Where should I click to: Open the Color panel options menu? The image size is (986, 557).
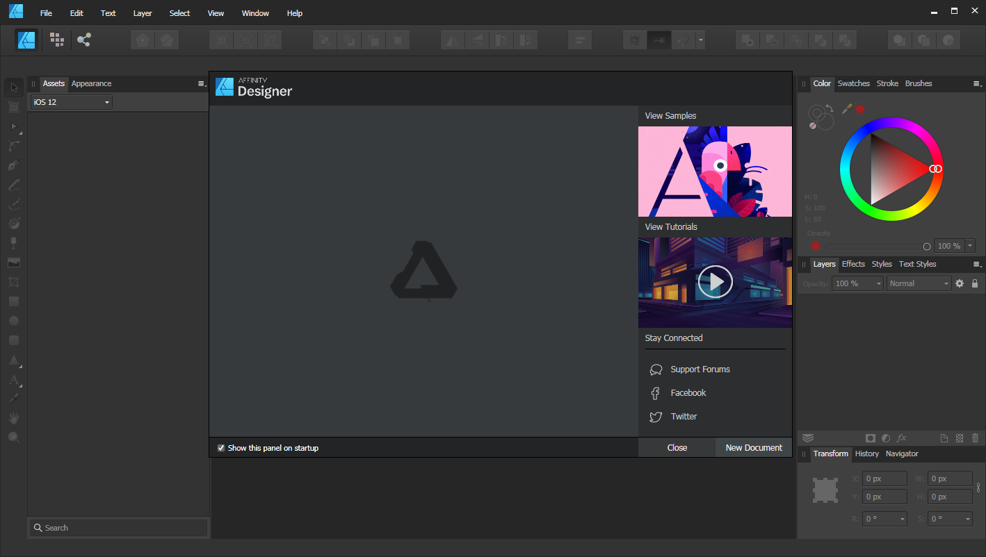(x=977, y=83)
